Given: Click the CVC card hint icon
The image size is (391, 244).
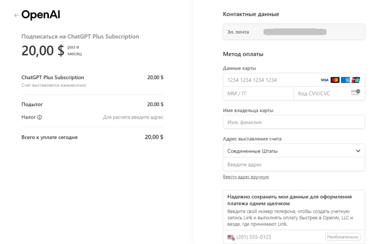Looking at the screenshot, I should pyautogui.click(x=355, y=93).
